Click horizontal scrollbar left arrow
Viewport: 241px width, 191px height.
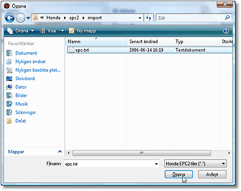[x=69, y=153]
